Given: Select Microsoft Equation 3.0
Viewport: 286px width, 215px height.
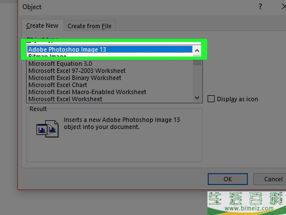Looking at the screenshot, I should pyautogui.click(x=60, y=64).
